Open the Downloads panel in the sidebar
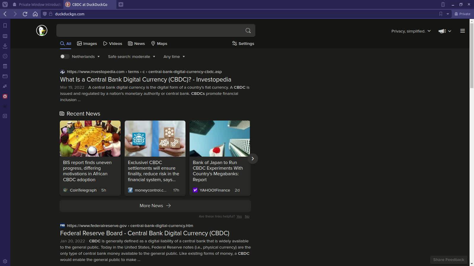Screen dimensions: 474x266 tap(5, 46)
